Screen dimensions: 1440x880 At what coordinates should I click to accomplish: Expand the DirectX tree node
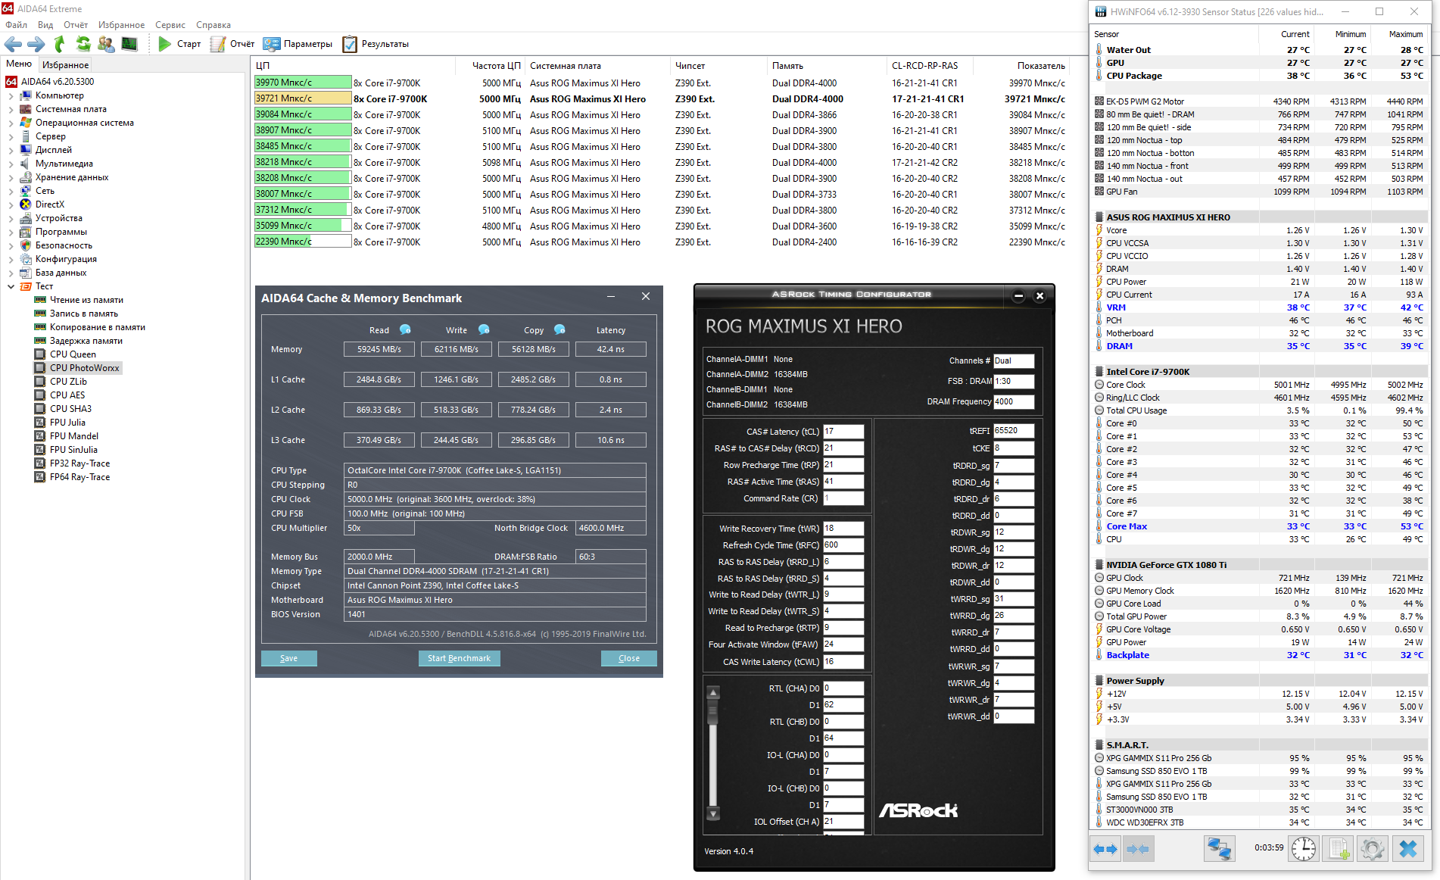(x=11, y=204)
